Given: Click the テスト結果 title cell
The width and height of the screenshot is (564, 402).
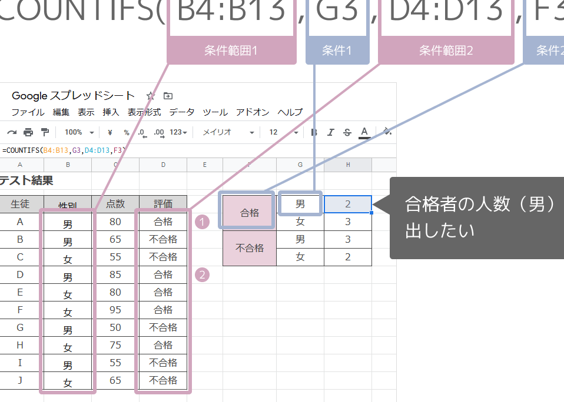Looking at the screenshot, I should [26, 180].
